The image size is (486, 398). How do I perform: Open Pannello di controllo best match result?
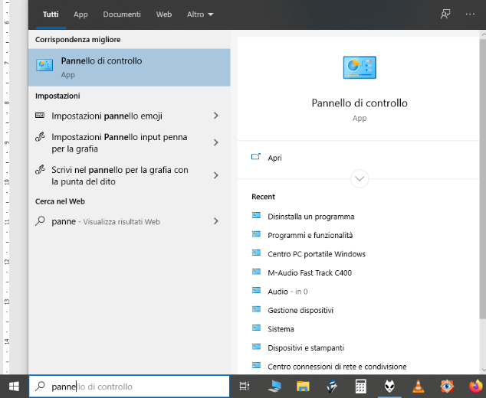[130, 67]
